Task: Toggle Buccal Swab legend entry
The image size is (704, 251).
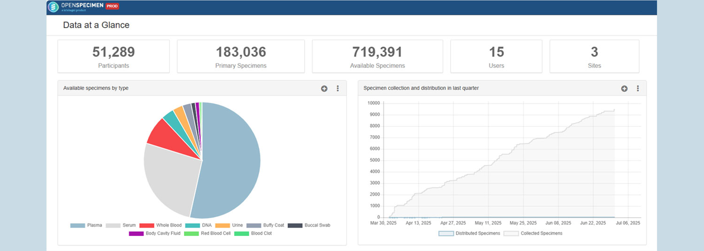Action: click(309, 225)
